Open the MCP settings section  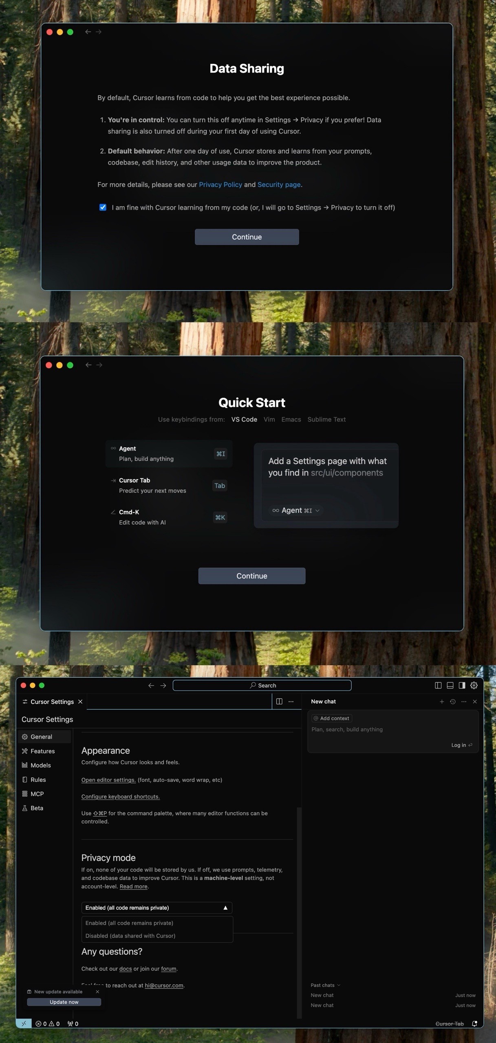[44, 794]
